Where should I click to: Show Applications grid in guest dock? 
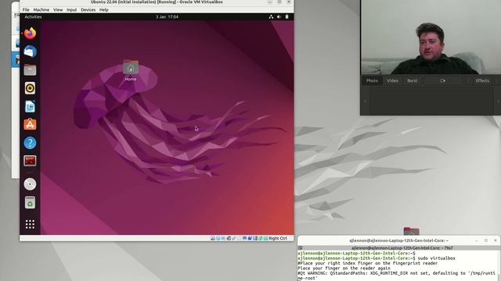point(30,224)
